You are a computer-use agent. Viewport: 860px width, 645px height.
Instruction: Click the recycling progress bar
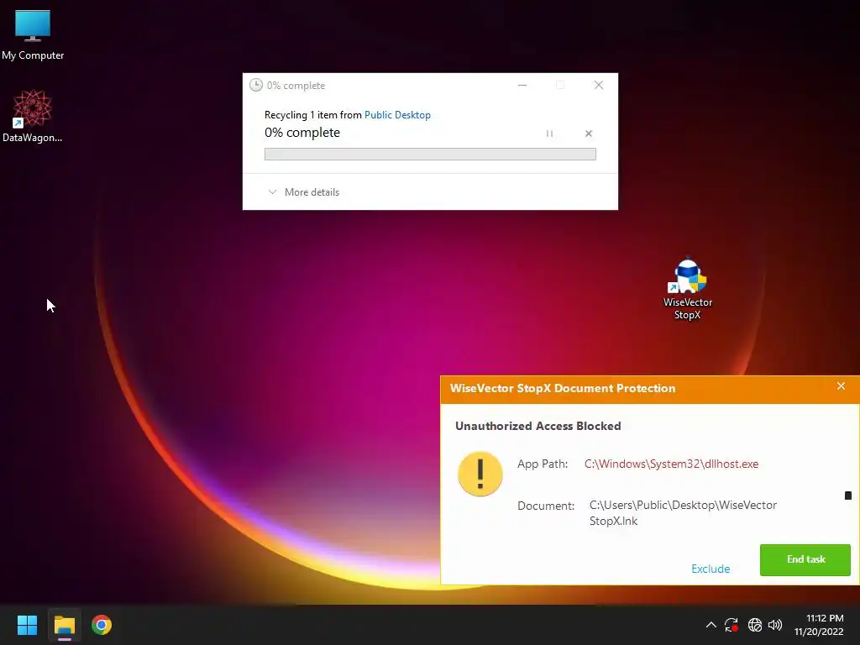click(430, 155)
